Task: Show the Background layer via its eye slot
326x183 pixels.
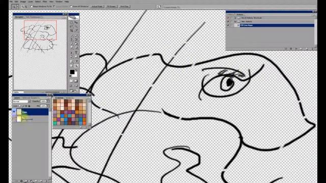Action: click(14, 119)
